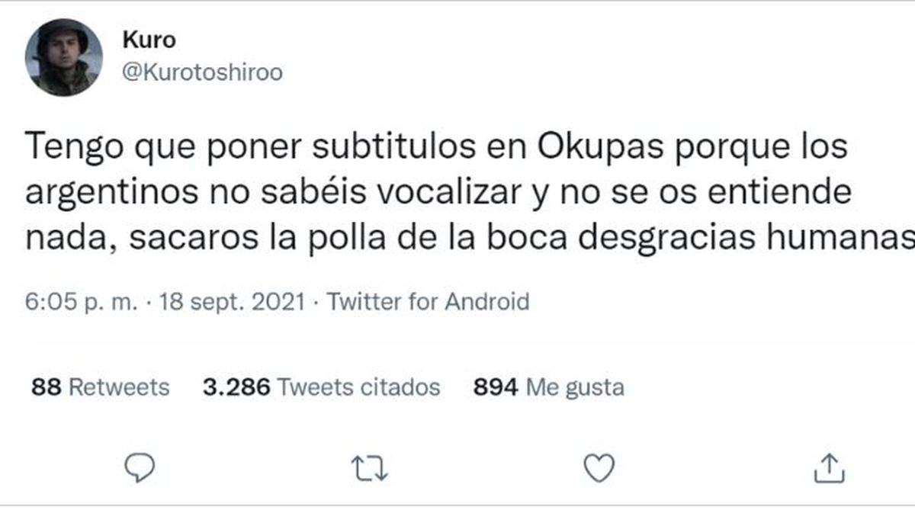Show the Me gusta likes label

click(576, 387)
